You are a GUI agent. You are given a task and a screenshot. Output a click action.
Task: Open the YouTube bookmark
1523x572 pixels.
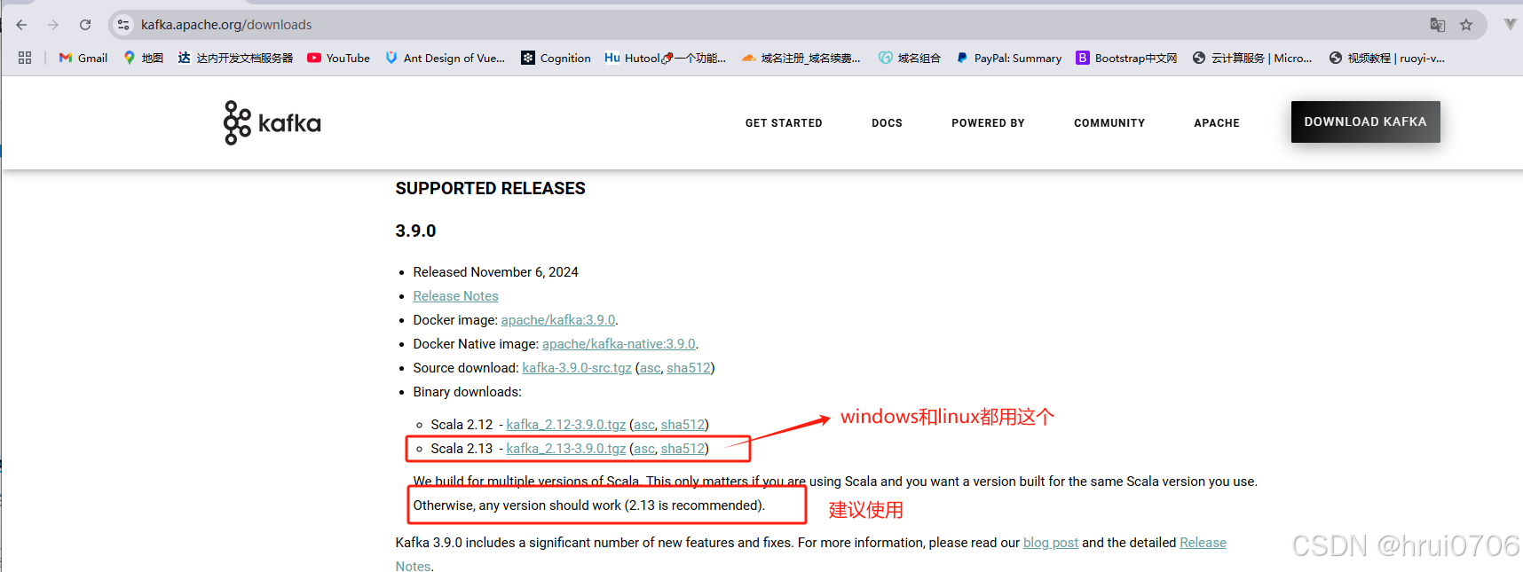click(338, 58)
